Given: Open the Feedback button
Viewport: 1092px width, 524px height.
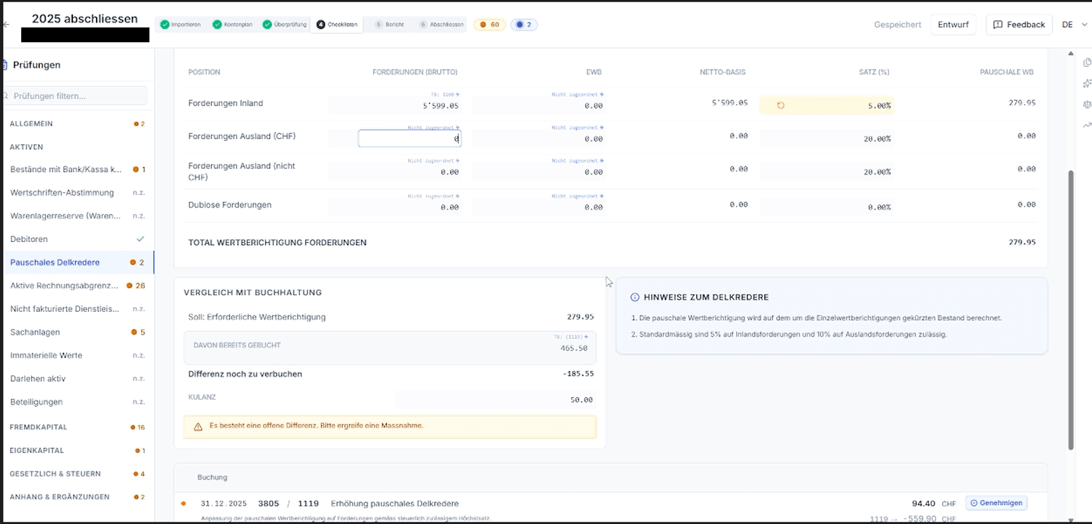Looking at the screenshot, I should click(1019, 25).
